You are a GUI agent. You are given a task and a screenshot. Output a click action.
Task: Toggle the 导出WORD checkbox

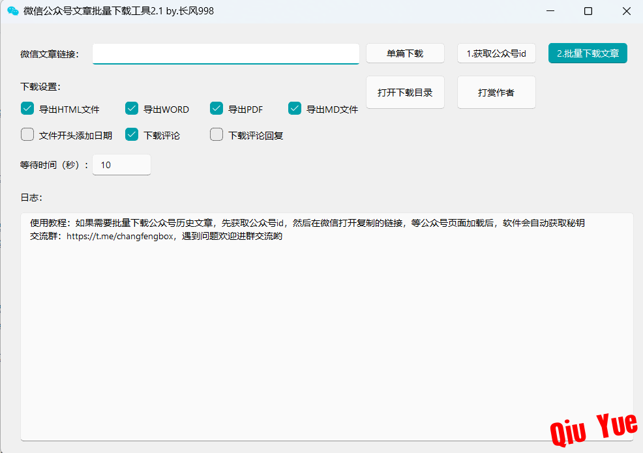coord(132,109)
